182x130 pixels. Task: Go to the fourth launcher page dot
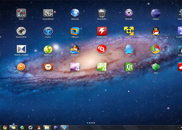94,123
